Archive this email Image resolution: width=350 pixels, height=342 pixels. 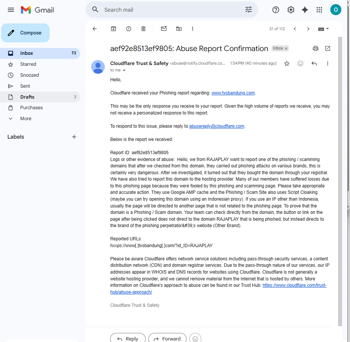114,29
